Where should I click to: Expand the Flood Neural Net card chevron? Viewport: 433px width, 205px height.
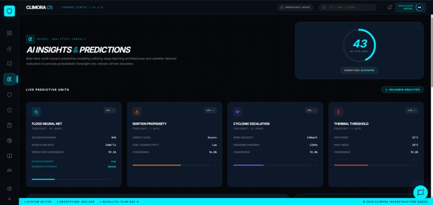click(114, 179)
